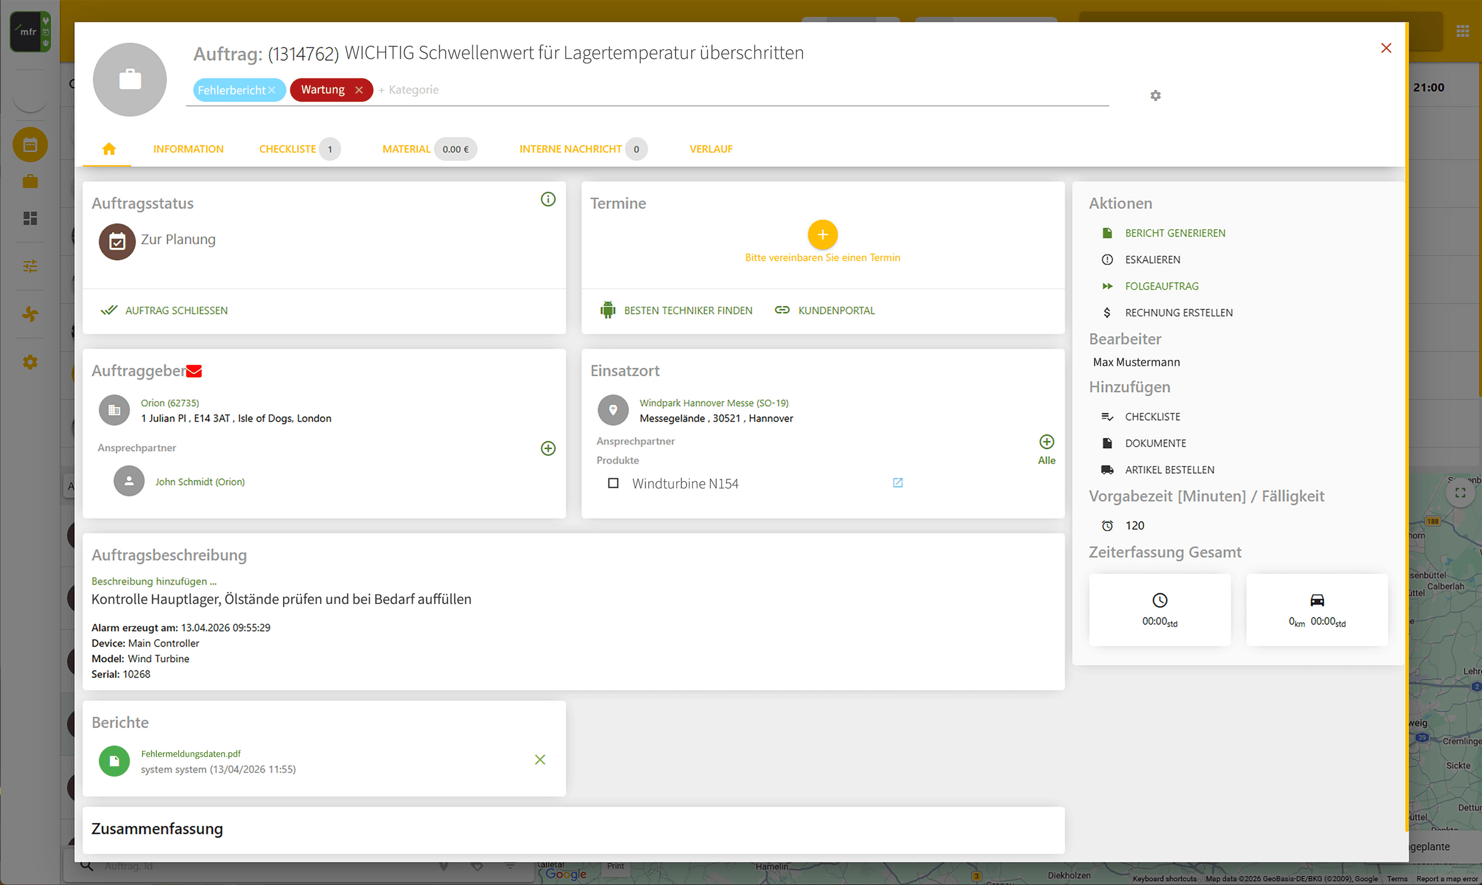Open the KUNDENPORTAL link
Viewport: 1482px width, 885px height.
824,311
